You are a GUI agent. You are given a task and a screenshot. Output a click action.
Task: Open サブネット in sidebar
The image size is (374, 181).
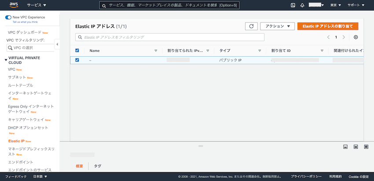click(x=17, y=77)
